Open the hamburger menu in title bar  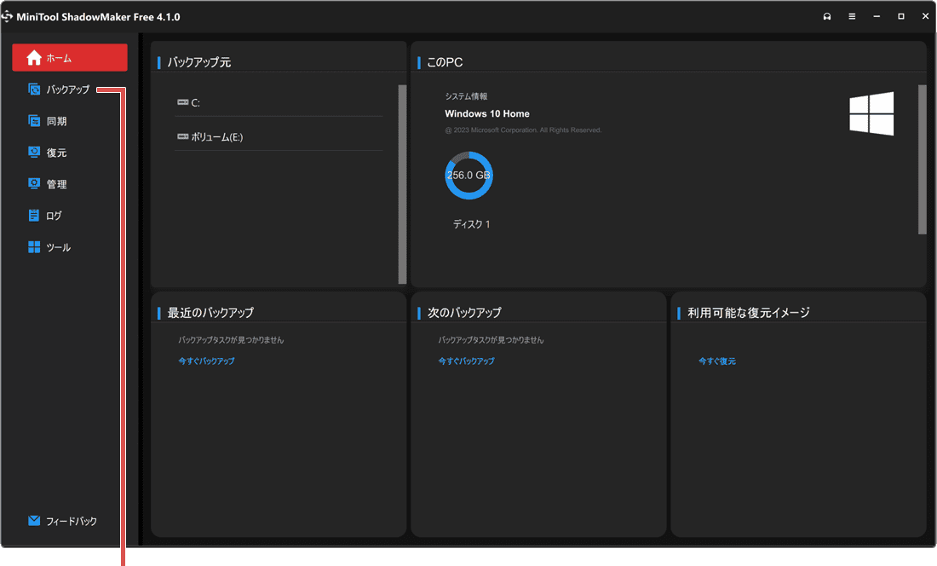(851, 16)
